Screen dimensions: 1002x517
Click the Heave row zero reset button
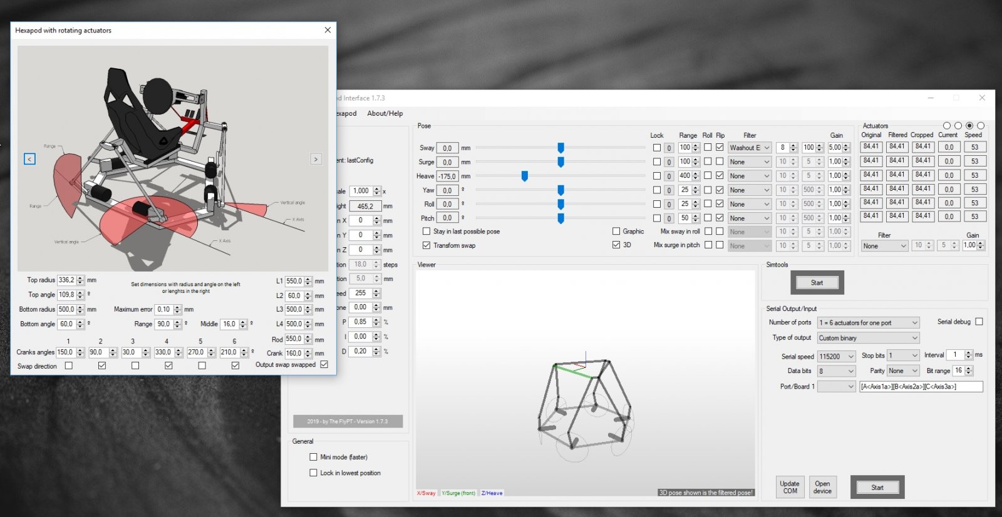(669, 177)
